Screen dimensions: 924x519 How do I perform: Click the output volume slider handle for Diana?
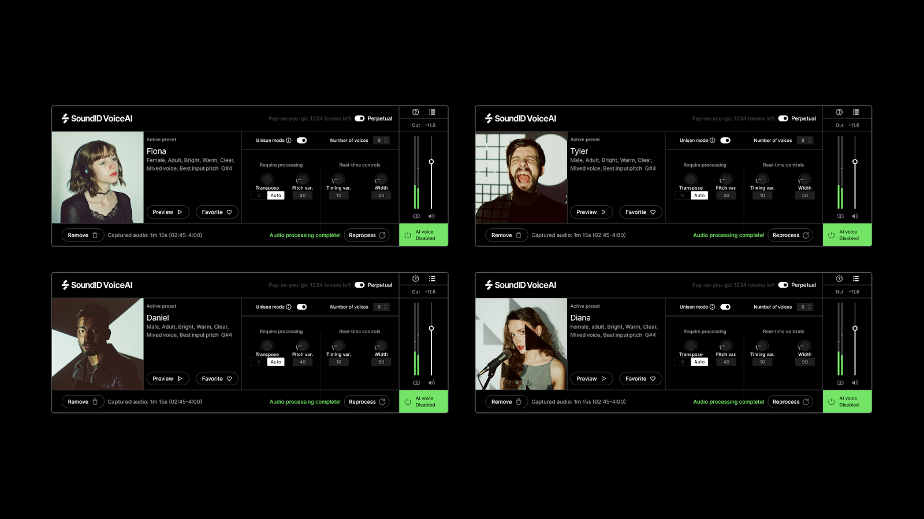(x=855, y=329)
